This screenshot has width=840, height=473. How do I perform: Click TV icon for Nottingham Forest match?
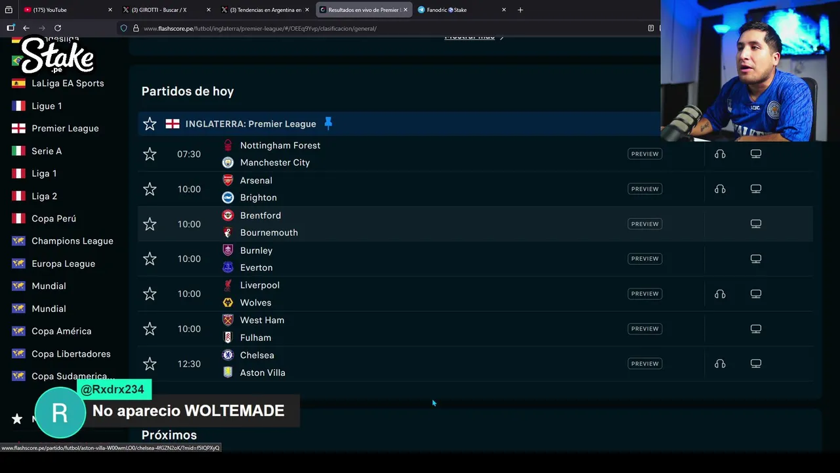coord(756,154)
